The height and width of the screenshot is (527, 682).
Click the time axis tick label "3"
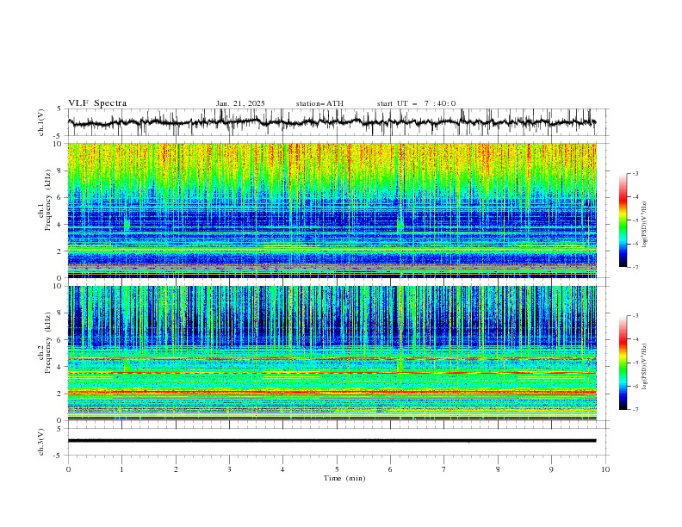(x=229, y=469)
